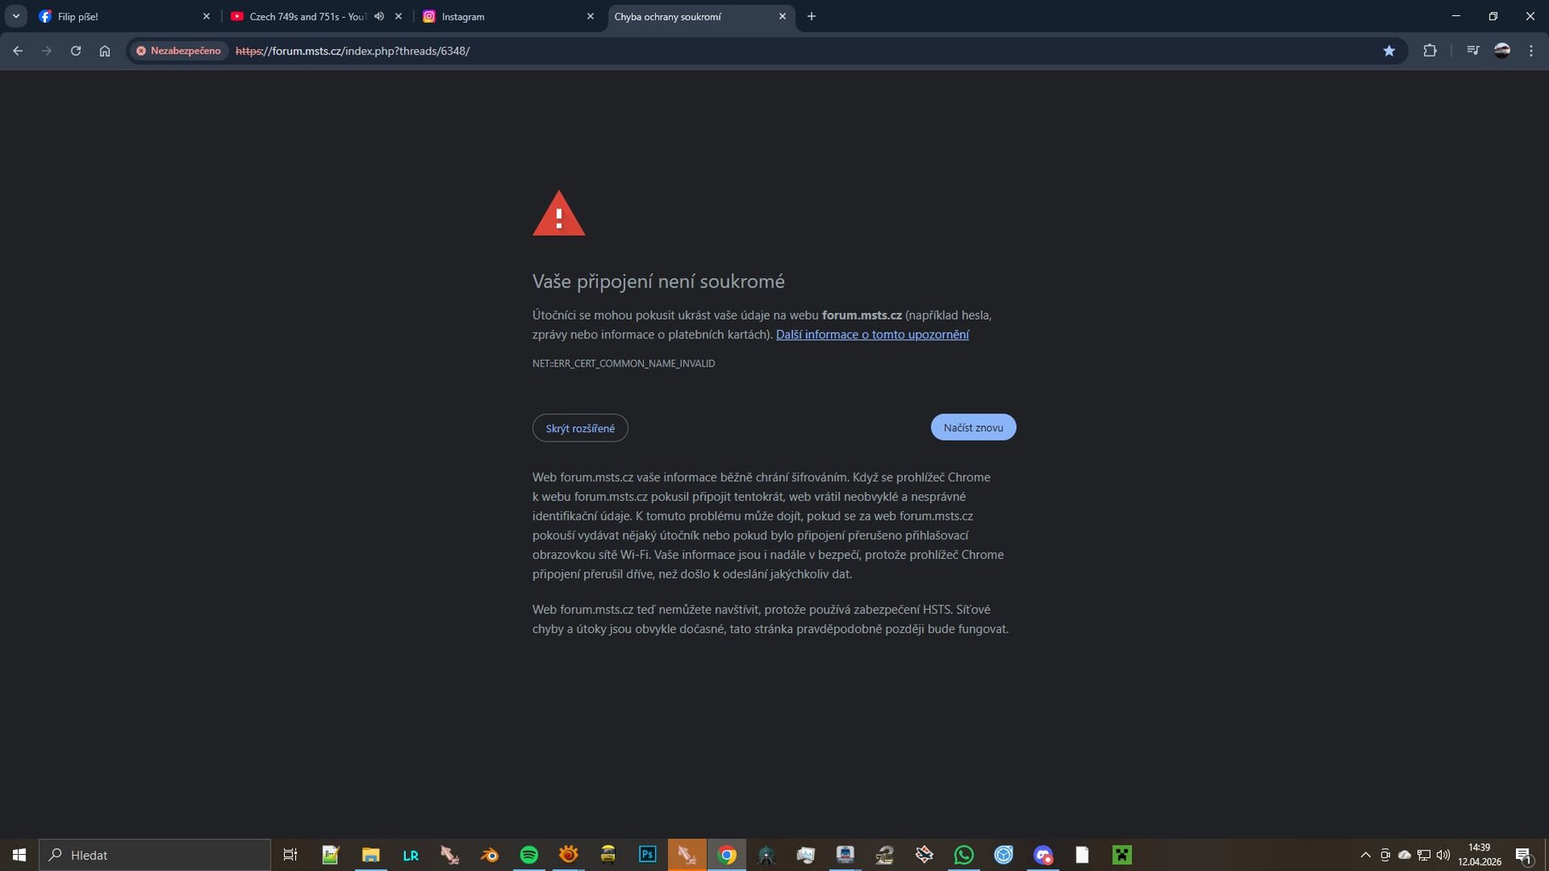Go to the browser home page
This screenshot has width=1549, height=871.
tap(105, 51)
